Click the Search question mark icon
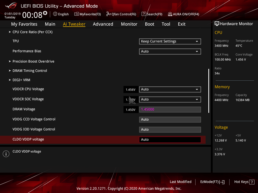 click(x=144, y=14)
